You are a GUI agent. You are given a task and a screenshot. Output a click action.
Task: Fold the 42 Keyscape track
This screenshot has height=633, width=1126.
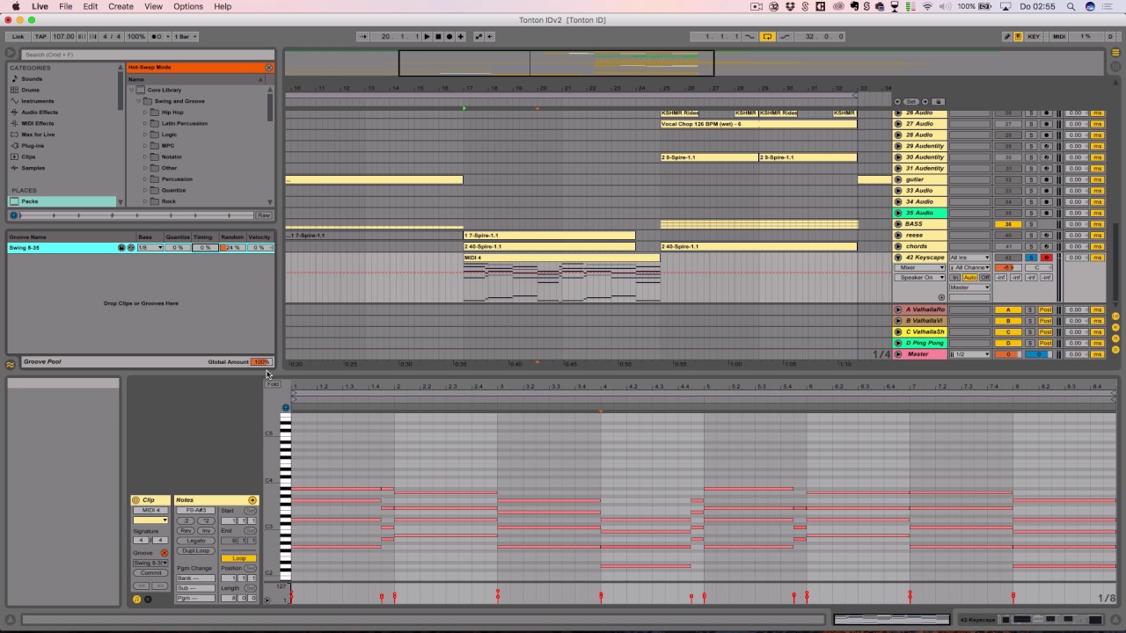point(897,258)
